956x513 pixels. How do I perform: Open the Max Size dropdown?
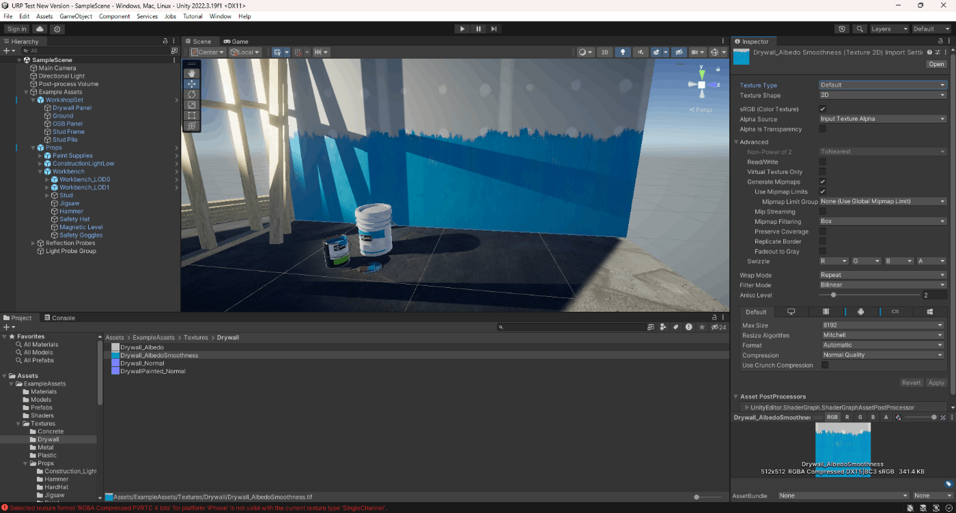pos(883,325)
